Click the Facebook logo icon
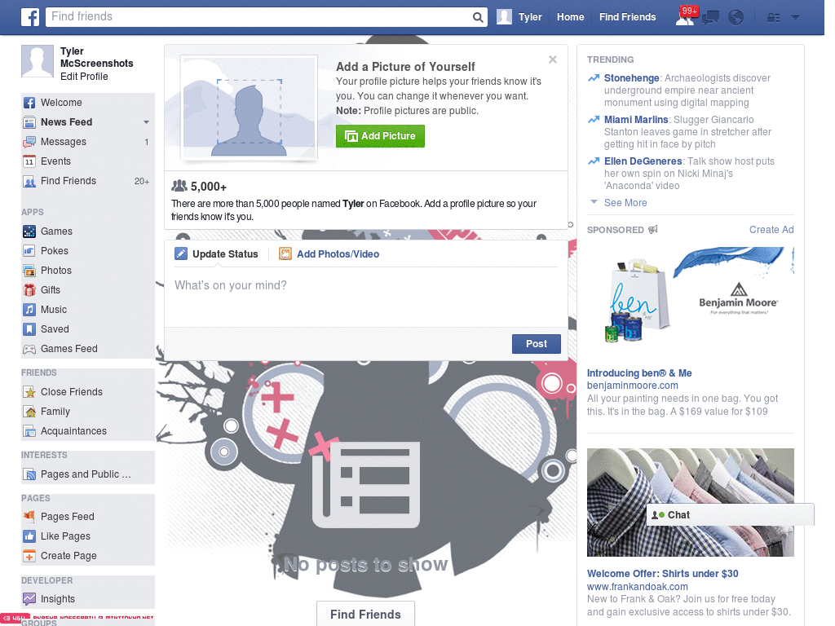835x626 pixels. (x=30, y=17)
